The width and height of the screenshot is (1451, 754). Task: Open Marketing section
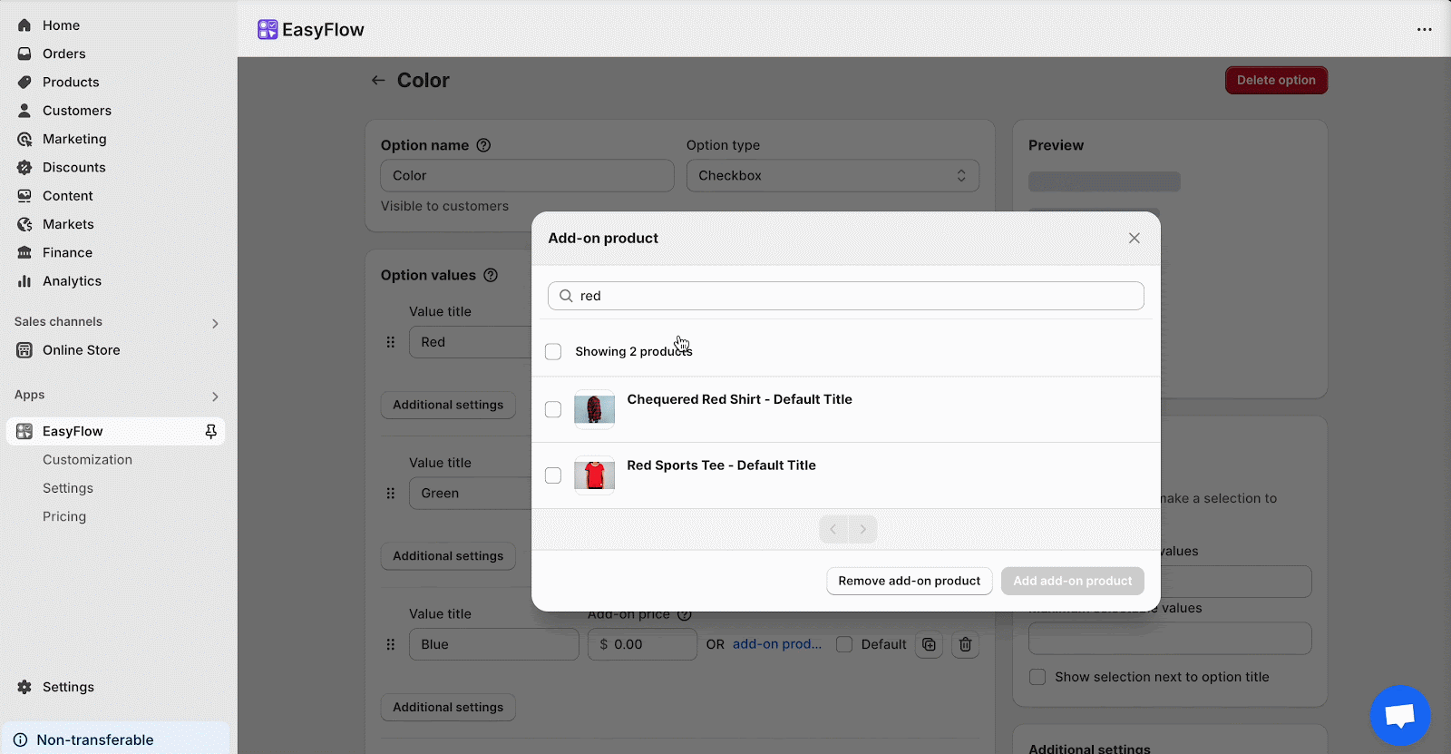tap(74, 139)
